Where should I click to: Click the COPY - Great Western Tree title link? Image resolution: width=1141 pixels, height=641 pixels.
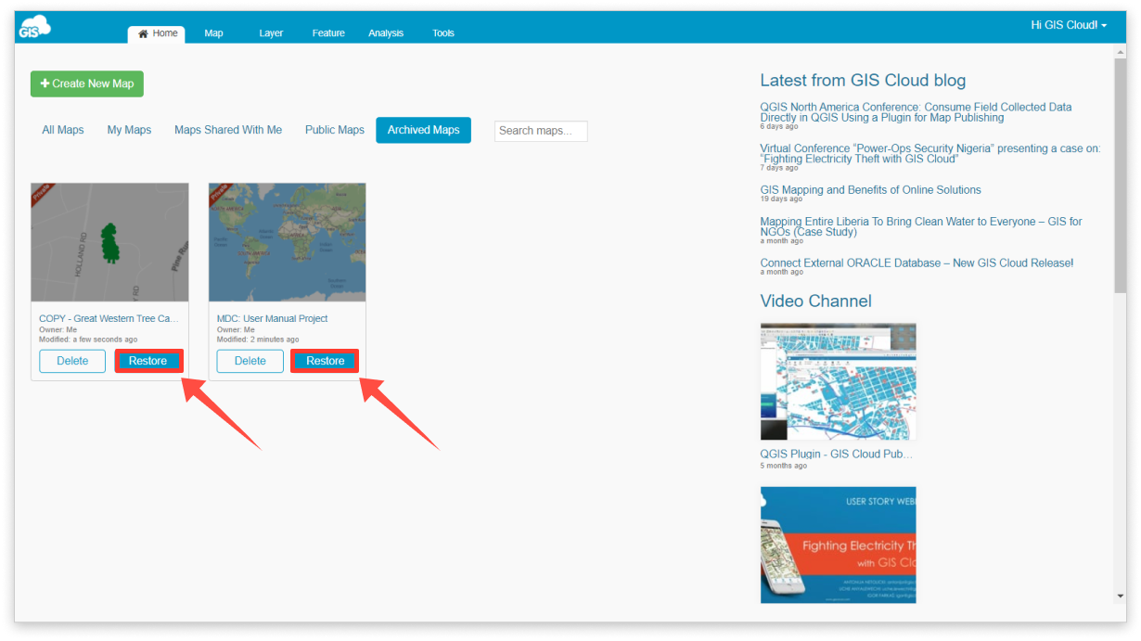point(109,318)
